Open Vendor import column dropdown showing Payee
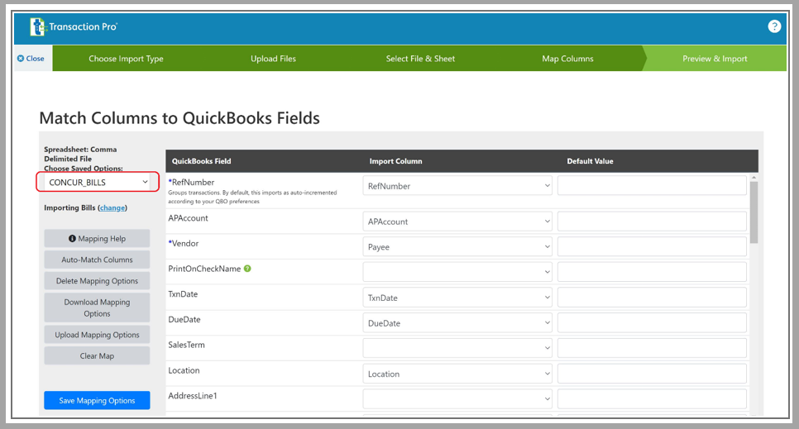799x429 pixels. tap(457, 246)
